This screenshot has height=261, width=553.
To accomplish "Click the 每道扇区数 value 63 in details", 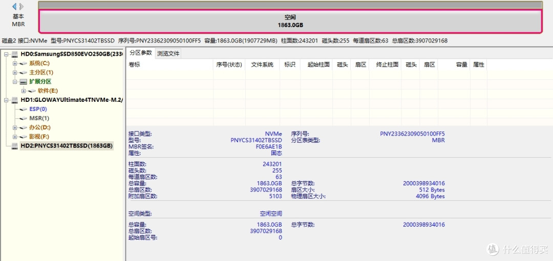I will [x=279, y=177].
